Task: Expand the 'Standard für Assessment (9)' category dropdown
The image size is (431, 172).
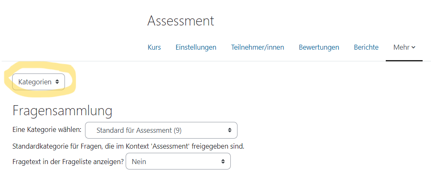Action: (x=161, y=130)
